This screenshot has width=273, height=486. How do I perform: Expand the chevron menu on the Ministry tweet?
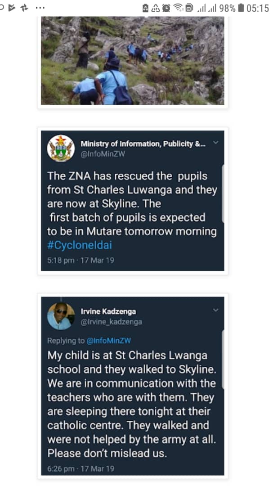click(x=216, y=143)
